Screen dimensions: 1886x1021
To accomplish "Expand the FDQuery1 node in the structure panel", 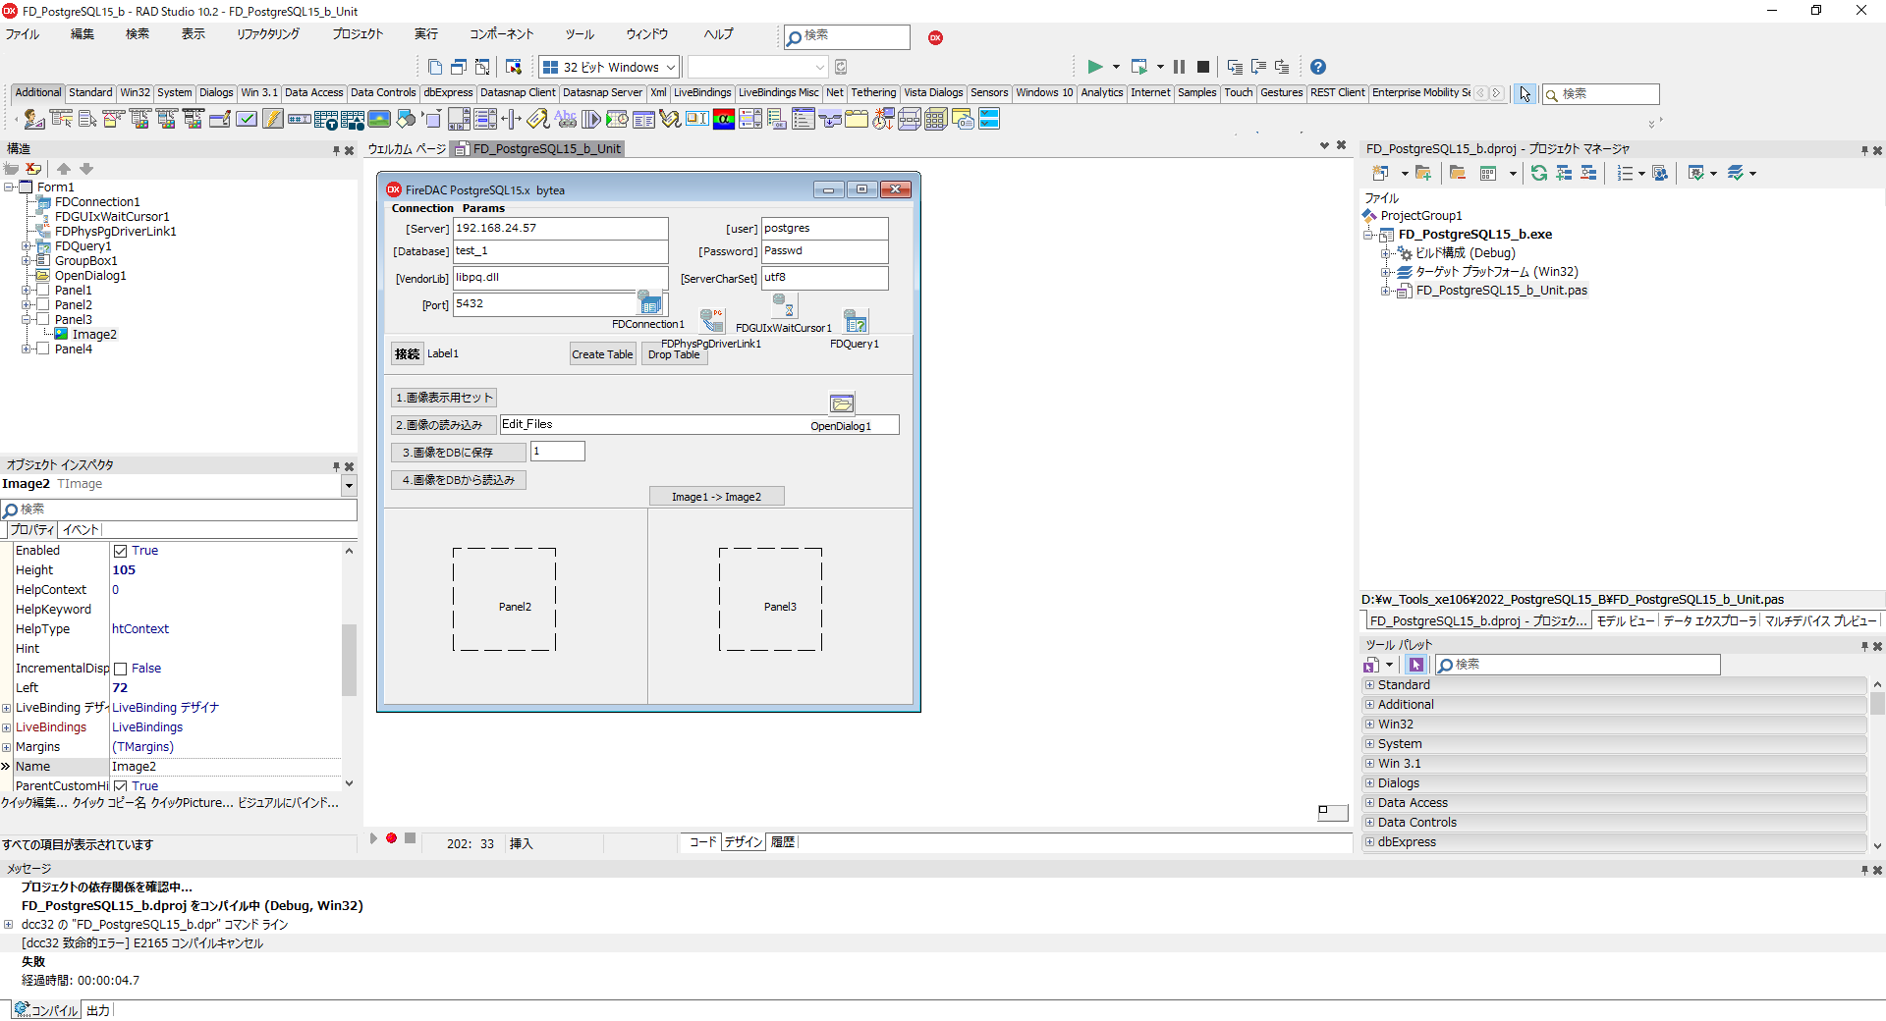I will click(28, 246).
